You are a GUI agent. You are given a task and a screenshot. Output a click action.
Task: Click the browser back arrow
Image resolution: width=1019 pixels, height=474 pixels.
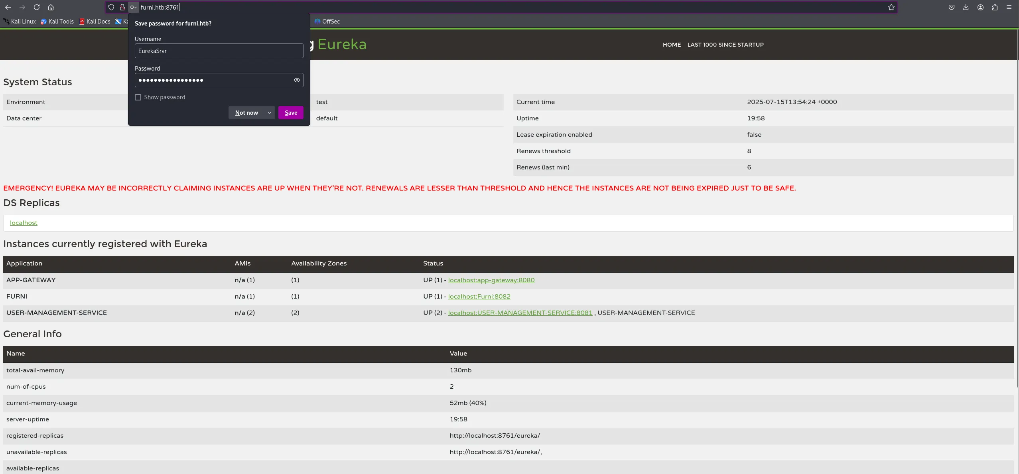8,7
